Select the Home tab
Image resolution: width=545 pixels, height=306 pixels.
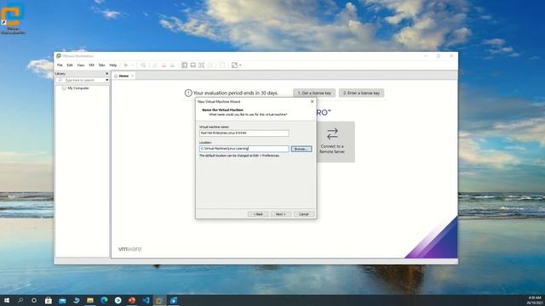123,76
